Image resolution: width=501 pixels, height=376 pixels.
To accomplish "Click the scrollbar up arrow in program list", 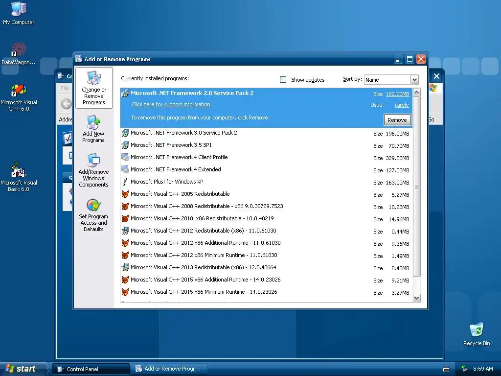I will (416, 93).
